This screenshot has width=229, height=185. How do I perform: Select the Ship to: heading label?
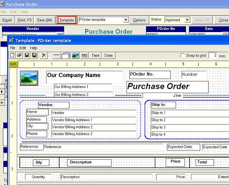click(163, 105)
